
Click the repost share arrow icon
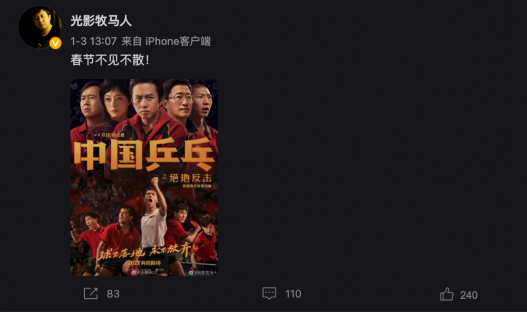pyautogui.click(x=91, y=294)
